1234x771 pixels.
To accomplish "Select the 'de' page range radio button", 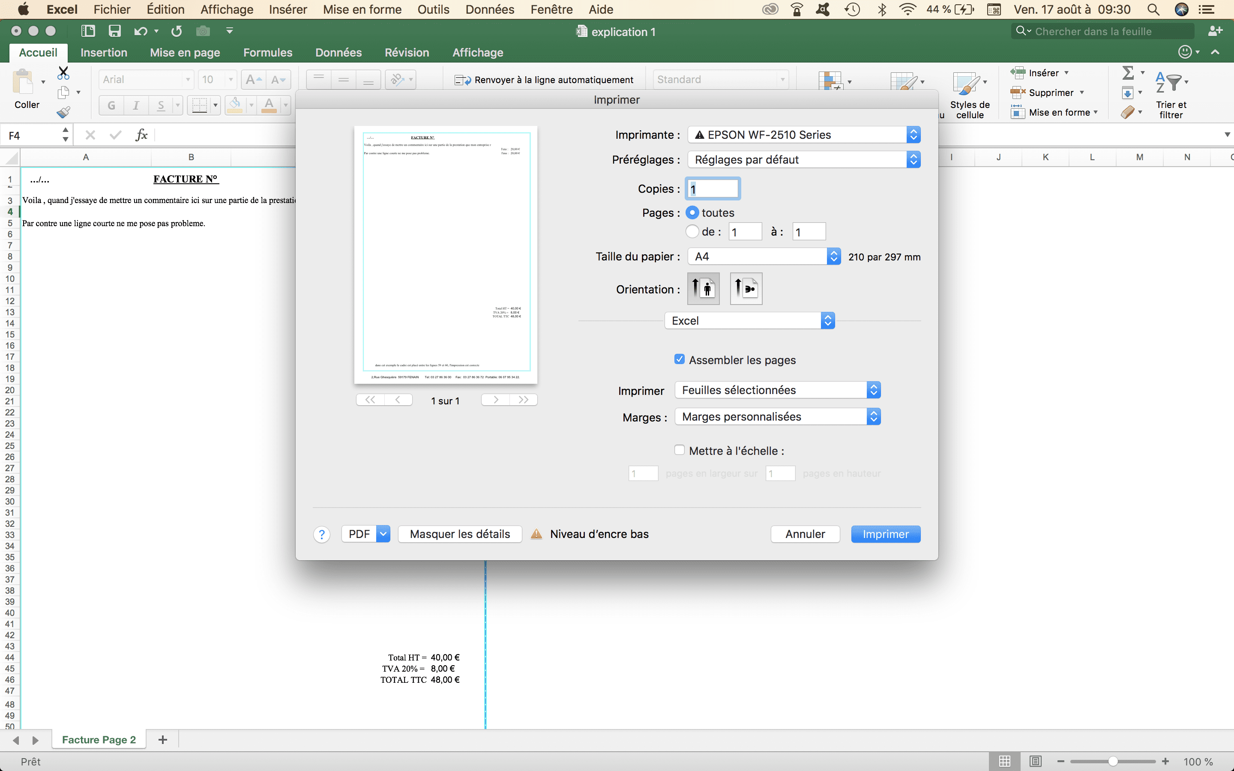I will pyautogui.click(x=692, y=231).
